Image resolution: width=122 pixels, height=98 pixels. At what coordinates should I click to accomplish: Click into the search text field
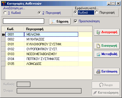[x=24, y=21]
